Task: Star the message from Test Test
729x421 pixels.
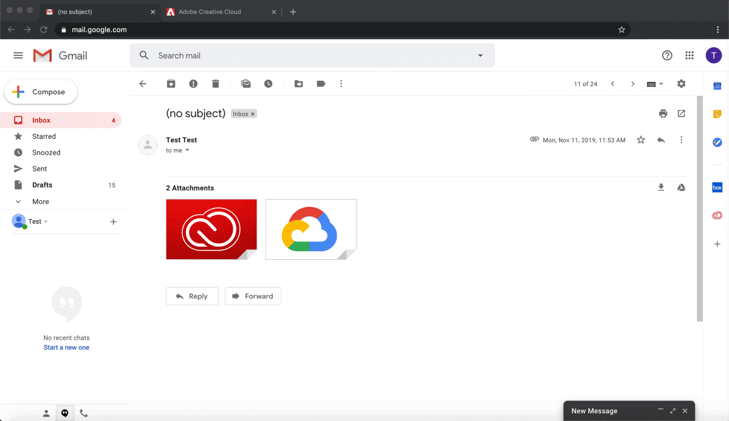Action: 641,140
